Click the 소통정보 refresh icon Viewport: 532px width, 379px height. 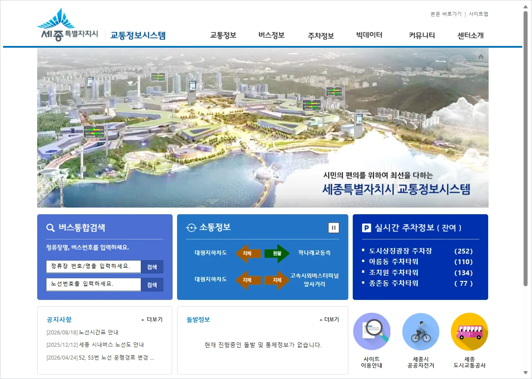[x=191, y=228]
